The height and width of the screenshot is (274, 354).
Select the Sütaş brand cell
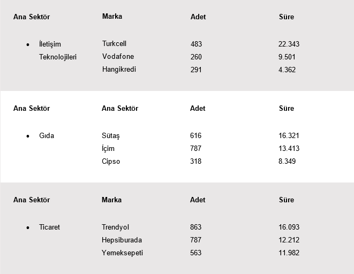click(111, 136)
